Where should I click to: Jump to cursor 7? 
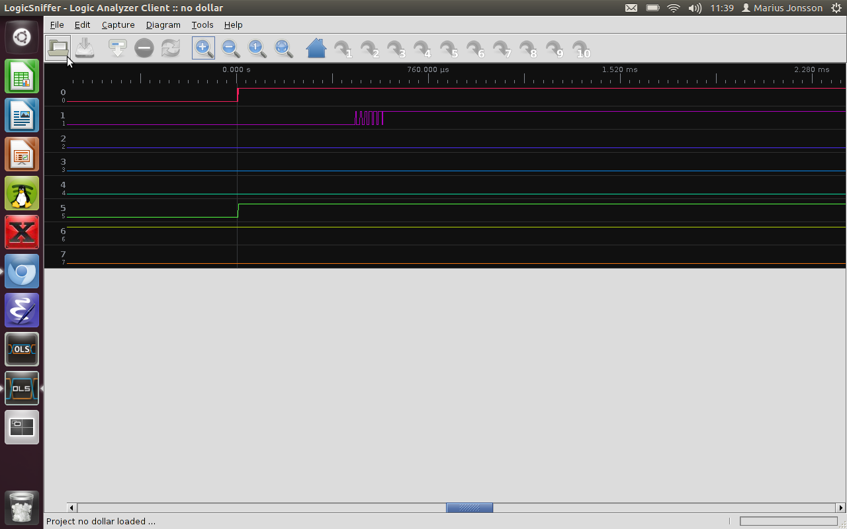(x=502, y=49)
